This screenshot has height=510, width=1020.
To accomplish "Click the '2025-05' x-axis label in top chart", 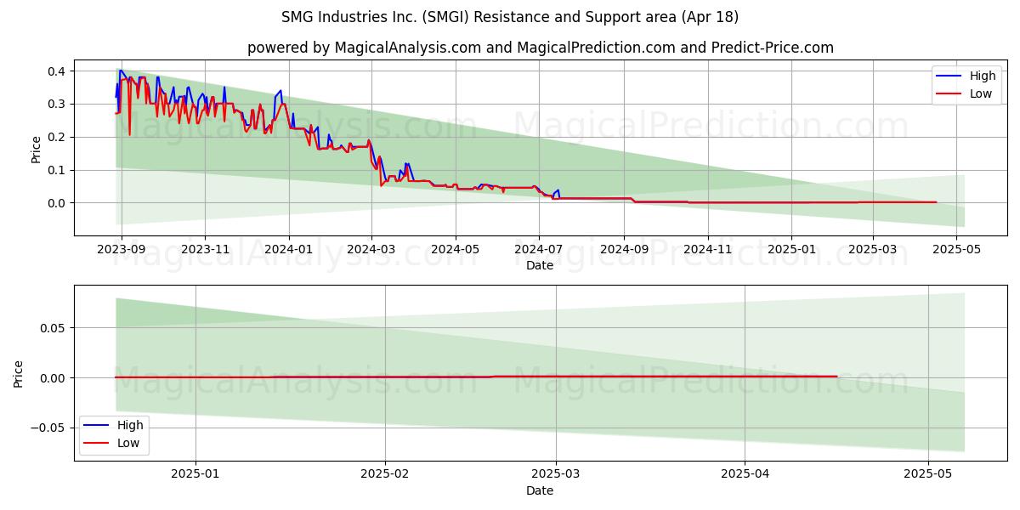I will pyautogui.click(x=958, y=250).
